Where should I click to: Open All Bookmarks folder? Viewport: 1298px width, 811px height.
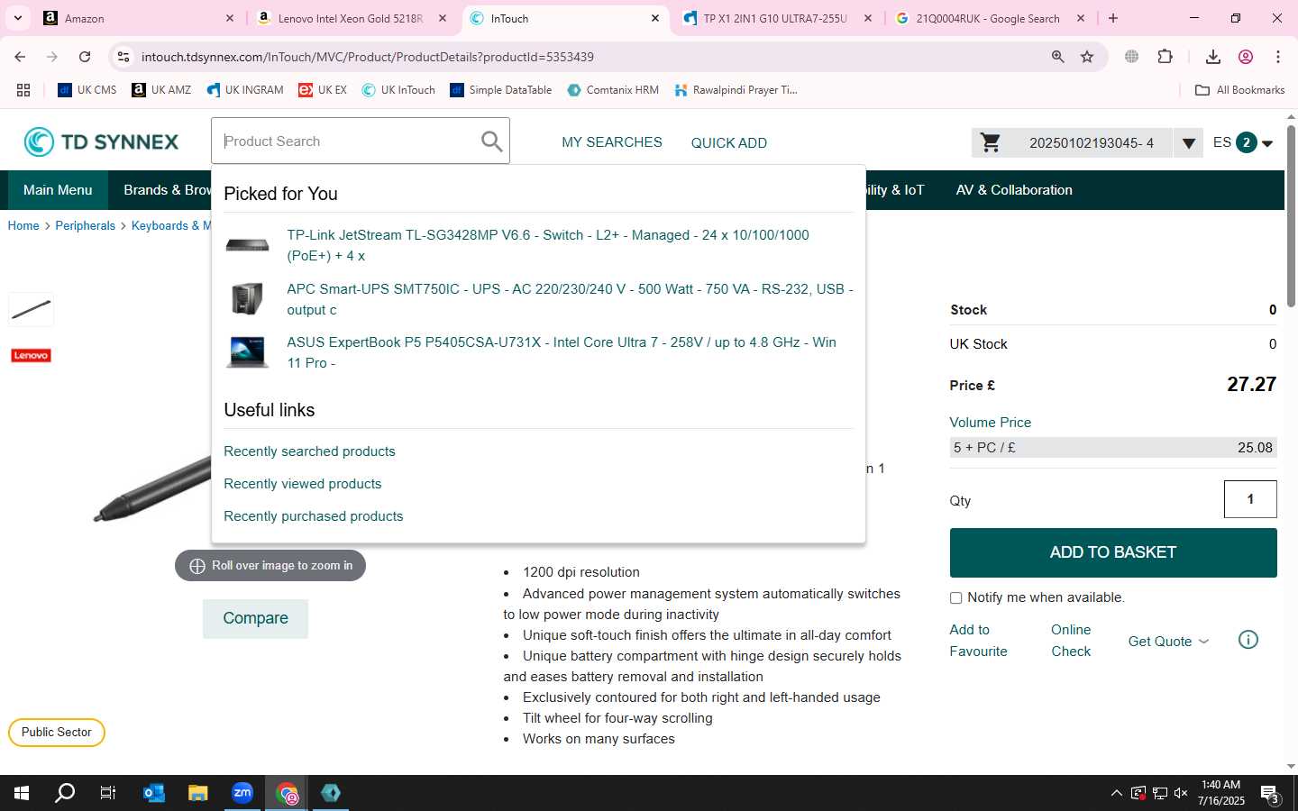pyautogui.click(x=1239, y=89)
